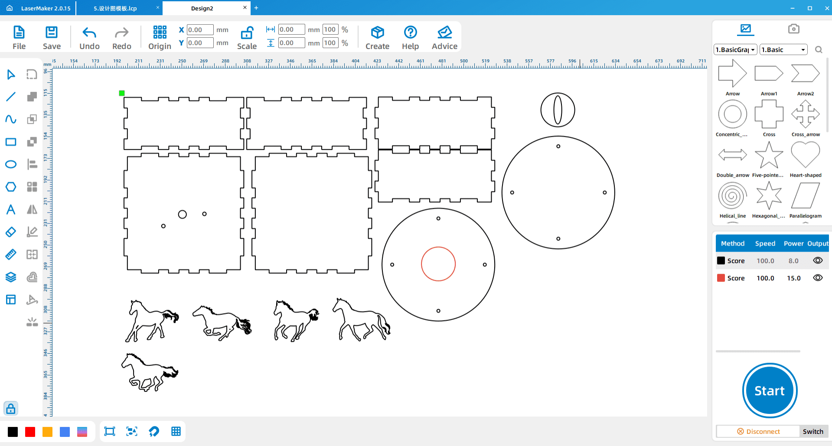Toggle the grid display icon
The height and width of the screenshot is (446, 832).
[x=176, y=431]
